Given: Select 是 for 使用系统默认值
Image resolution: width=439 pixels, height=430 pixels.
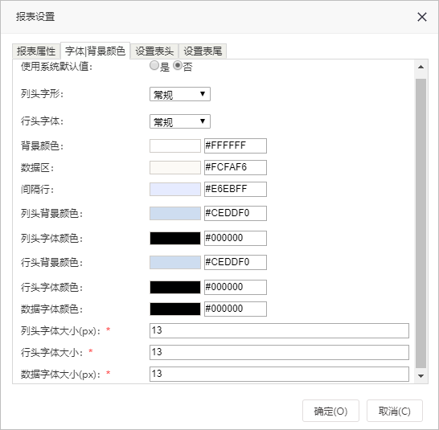Looking at the screenshot, I should point(154,66).
